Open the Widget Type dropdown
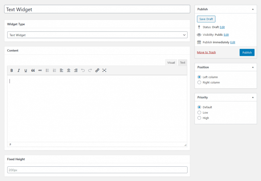The image size is (261, 181). click(x=98, y=35)
